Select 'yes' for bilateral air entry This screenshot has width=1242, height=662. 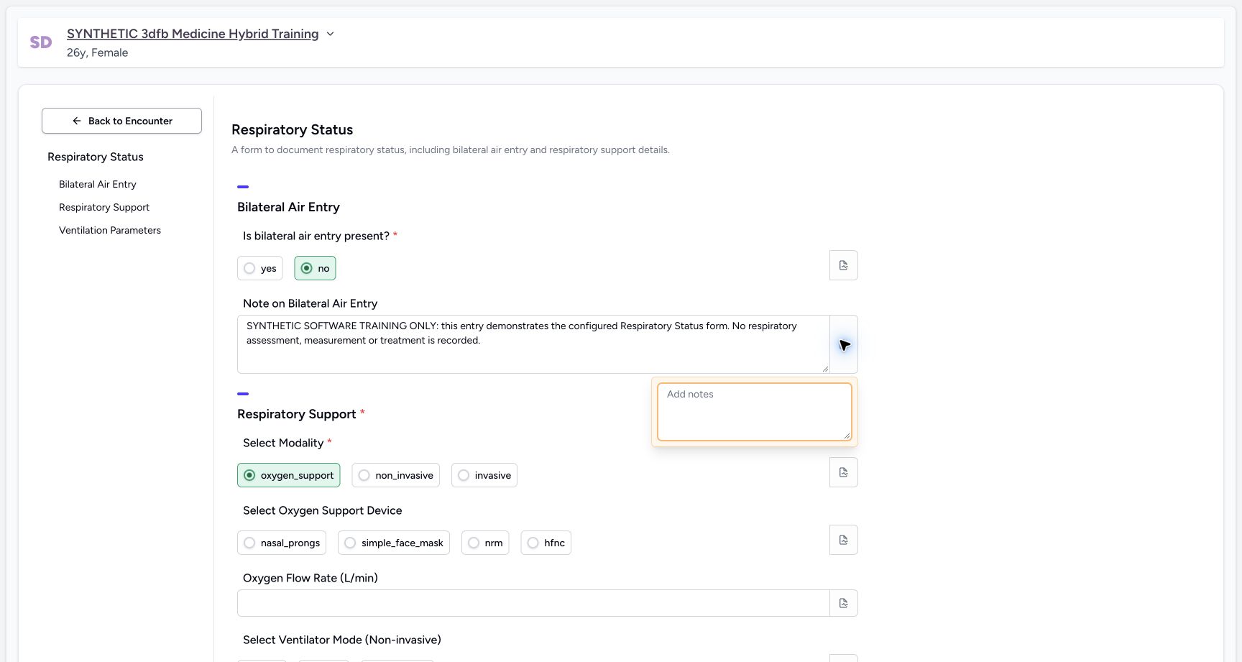pos(259,268)
